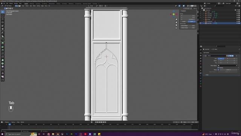Open the Mirror modifier extras dropdown
This screenshot has width=241, height=136.
pyautogui.click(x=235, y=56)
